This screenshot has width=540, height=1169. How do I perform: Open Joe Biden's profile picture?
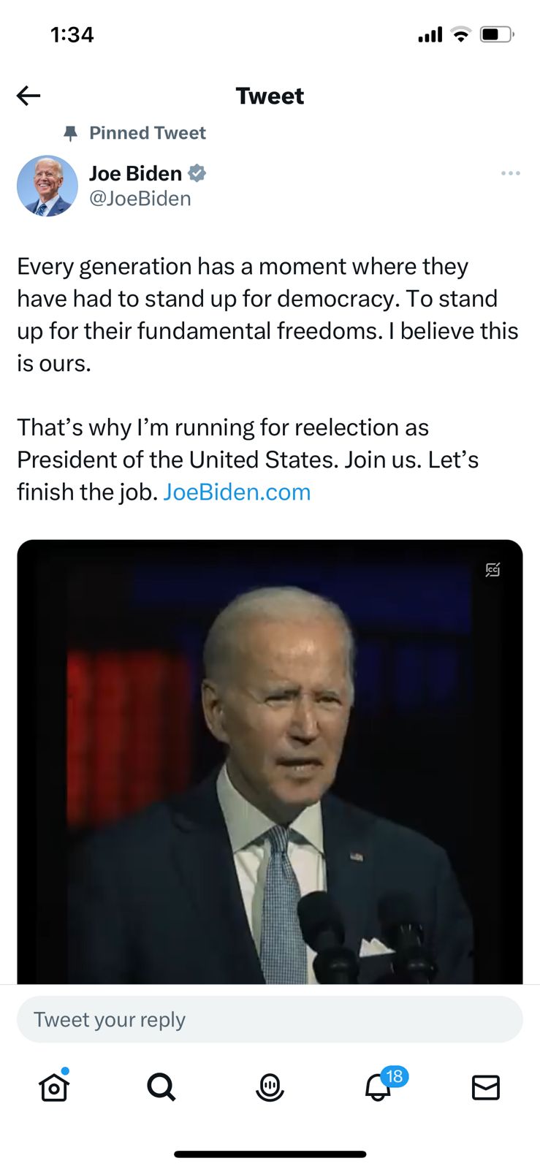pyautogui.click(x=47, y=186)
